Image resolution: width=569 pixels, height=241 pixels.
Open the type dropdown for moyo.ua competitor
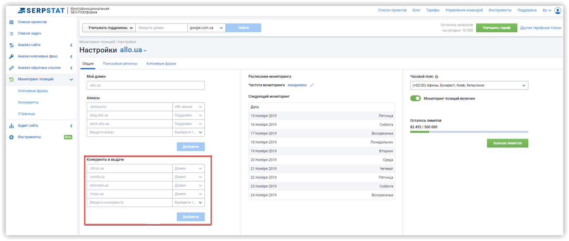coord(189,194)
